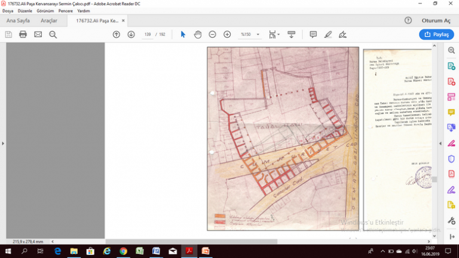This screenshot has width=459, height=258.
Task: Open the Görünüm menu
Action: (45, 11)
